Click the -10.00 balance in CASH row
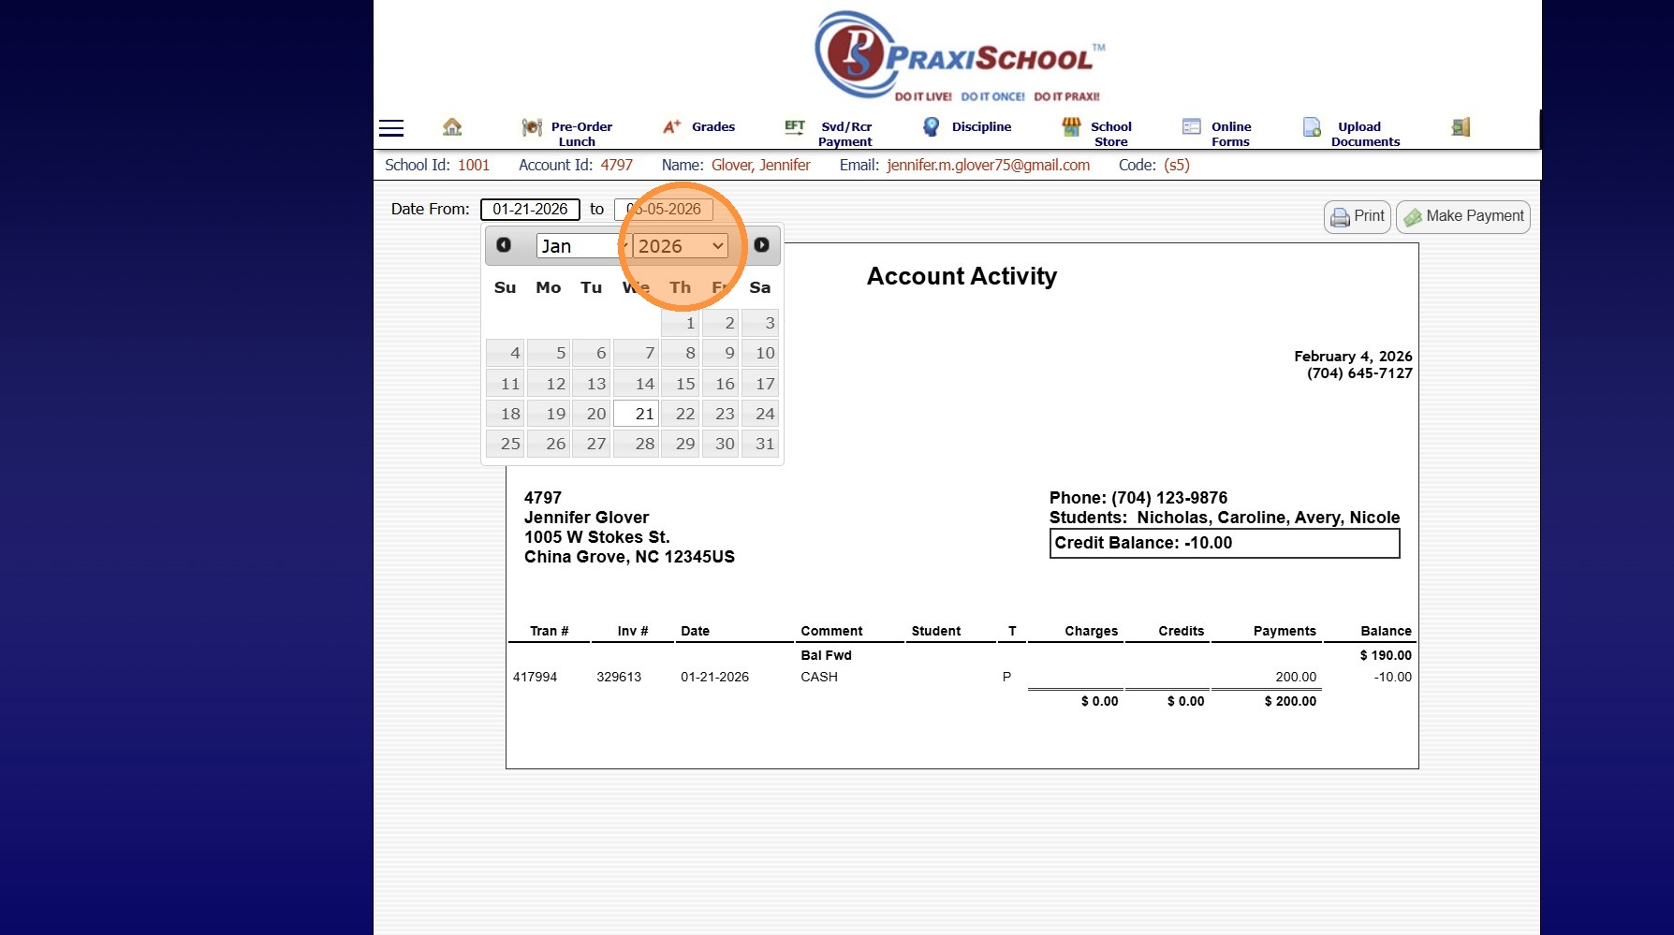 click(x=1392, y=677)
